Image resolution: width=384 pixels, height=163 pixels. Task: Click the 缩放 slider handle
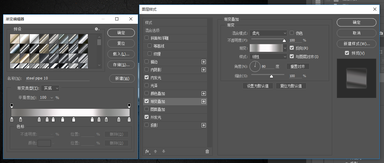click(x=271, y=76)
